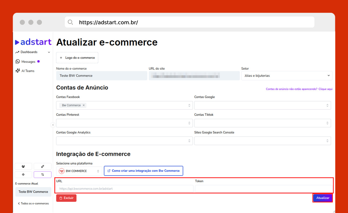Viewport: 348px width, 213px height.
Task: Open the integrations link icon button
Action: [43, 166]
